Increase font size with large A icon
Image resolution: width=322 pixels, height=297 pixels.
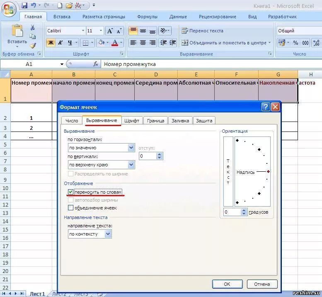click(x=110, y=31)
